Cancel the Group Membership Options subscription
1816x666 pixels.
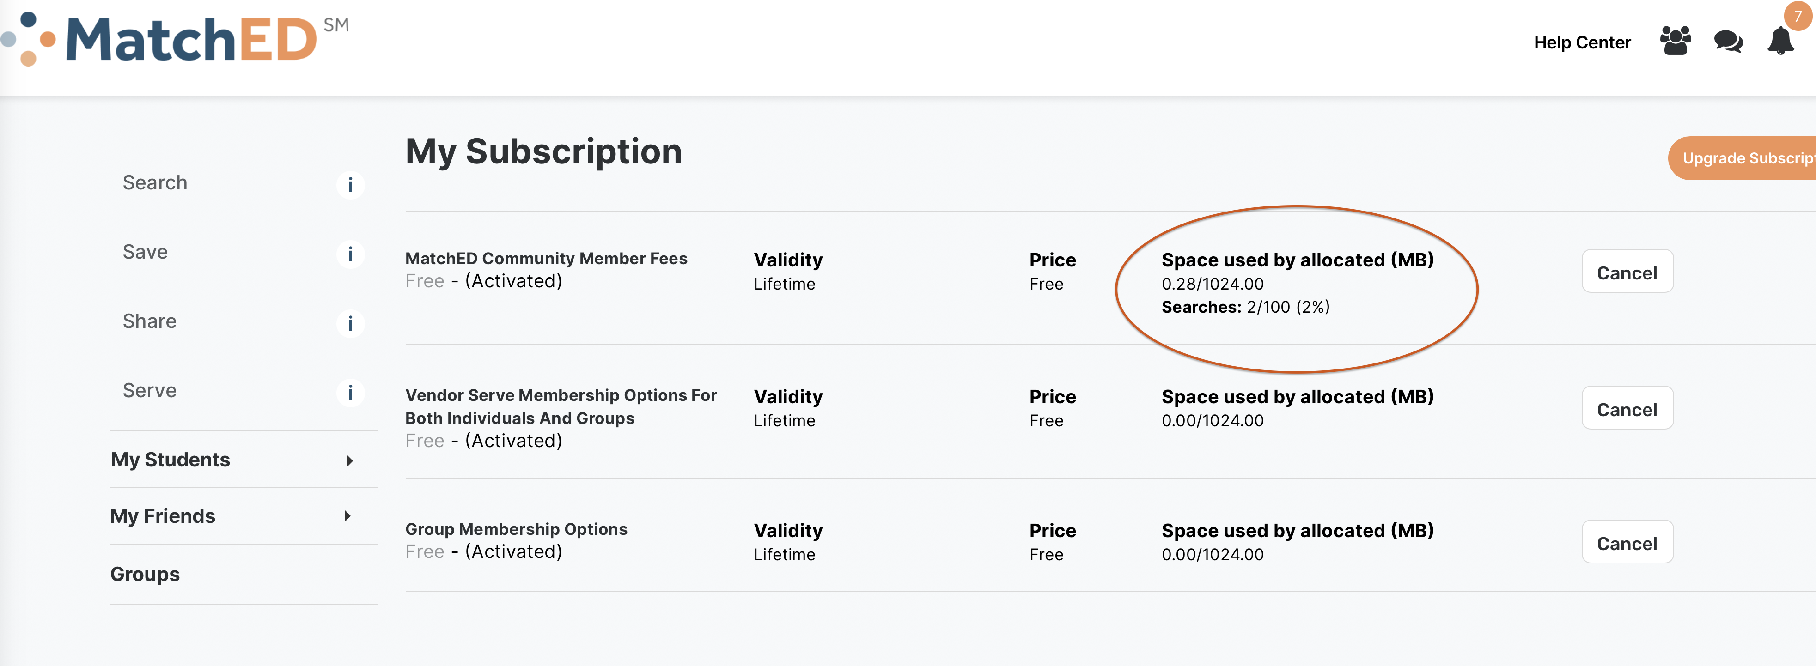(x=1627, y=543)
